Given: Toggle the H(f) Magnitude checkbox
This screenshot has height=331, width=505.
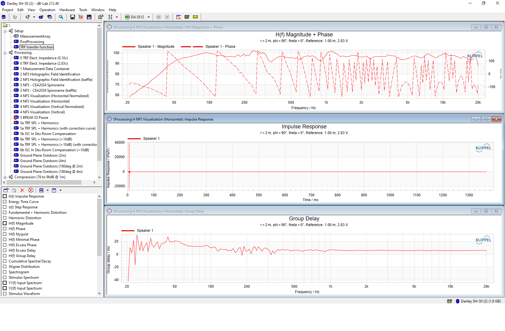Looking at the screenshot, I should 5,223.
